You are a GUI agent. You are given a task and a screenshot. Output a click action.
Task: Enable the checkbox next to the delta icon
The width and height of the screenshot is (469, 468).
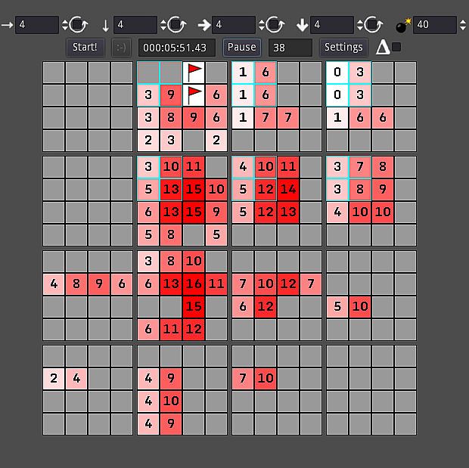pos(396,47)
